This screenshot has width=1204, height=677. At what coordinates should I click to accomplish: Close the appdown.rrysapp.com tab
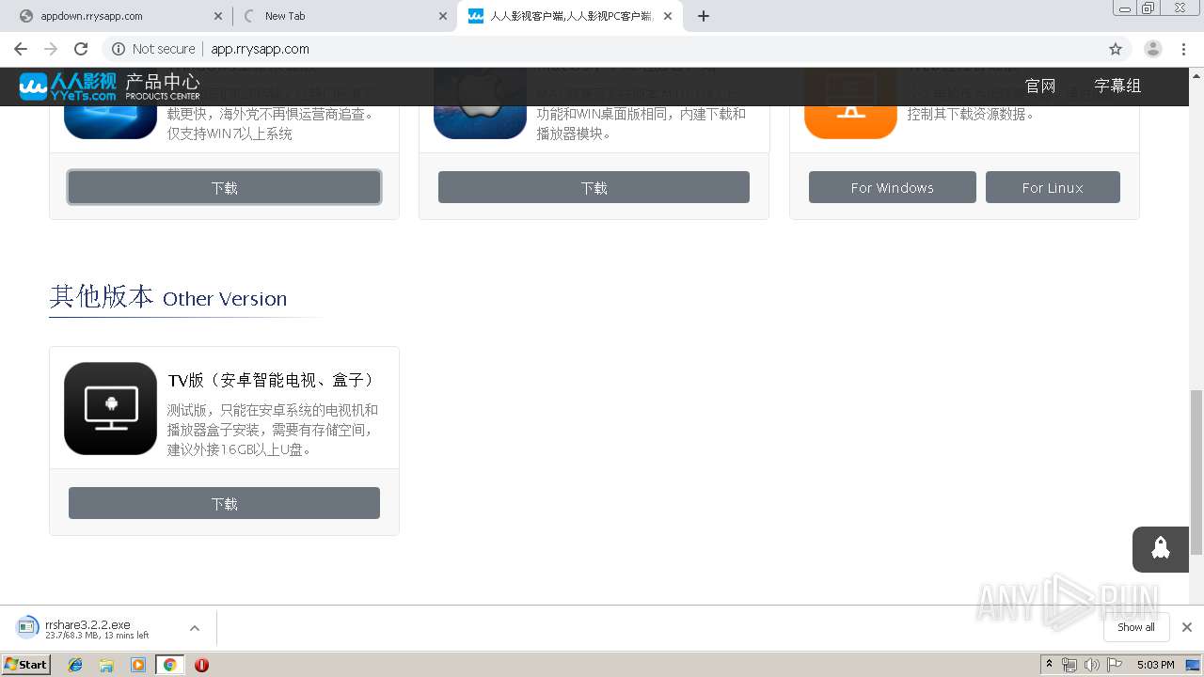point(218,16)
